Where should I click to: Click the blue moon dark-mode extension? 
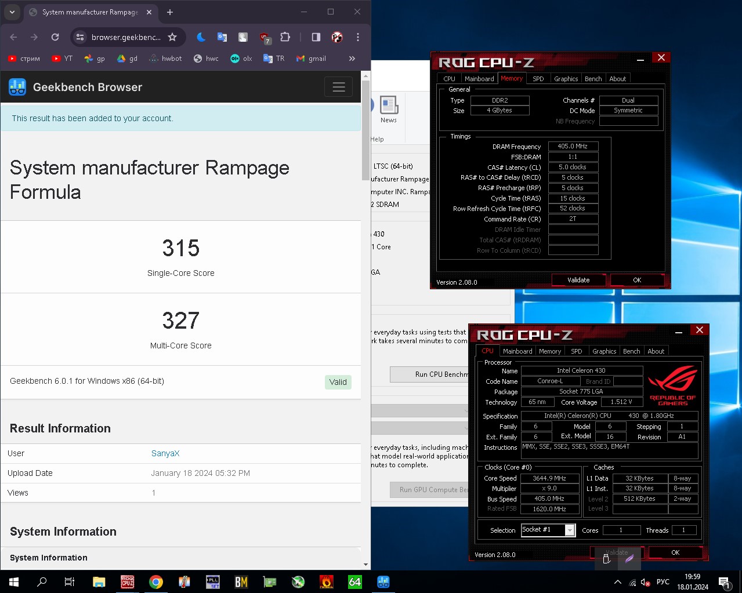[x=201, y=37]
